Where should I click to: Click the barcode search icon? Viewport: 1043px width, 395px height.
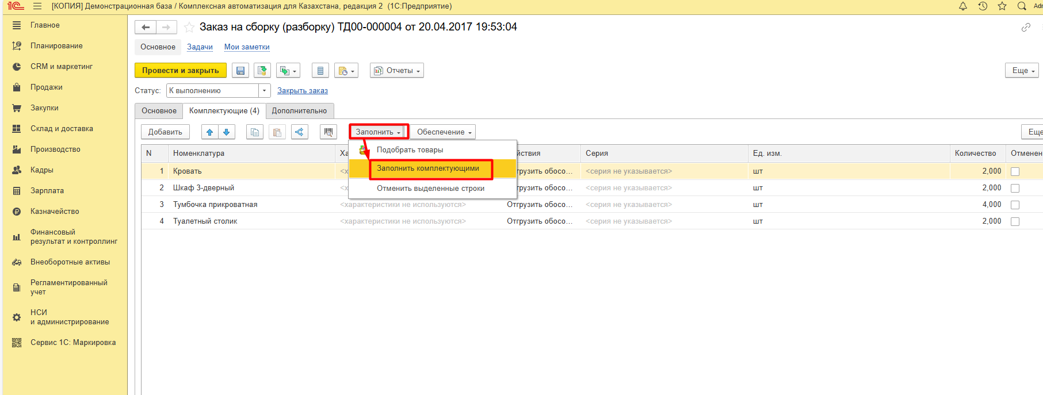tap(328, 132)
